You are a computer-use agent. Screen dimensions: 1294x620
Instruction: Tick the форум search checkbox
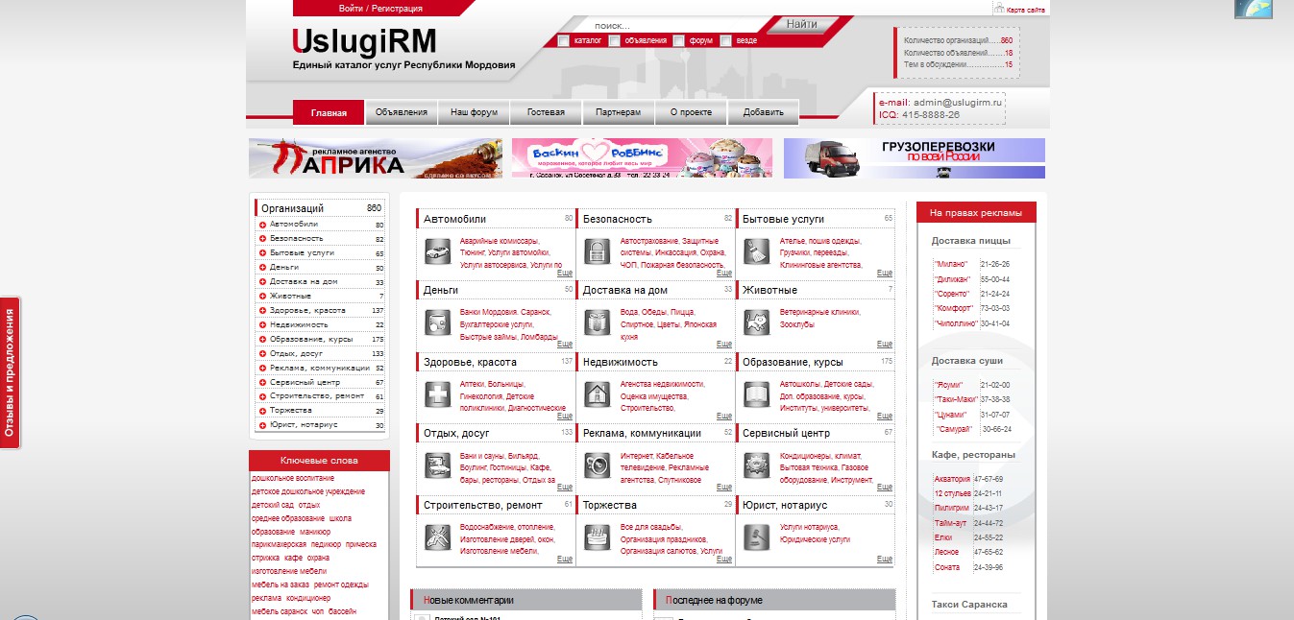tap(679, 40)
